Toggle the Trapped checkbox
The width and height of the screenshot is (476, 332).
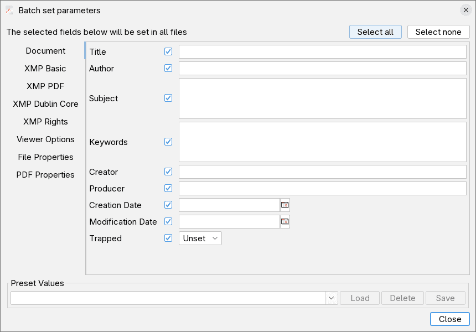(x=168, y=238)
